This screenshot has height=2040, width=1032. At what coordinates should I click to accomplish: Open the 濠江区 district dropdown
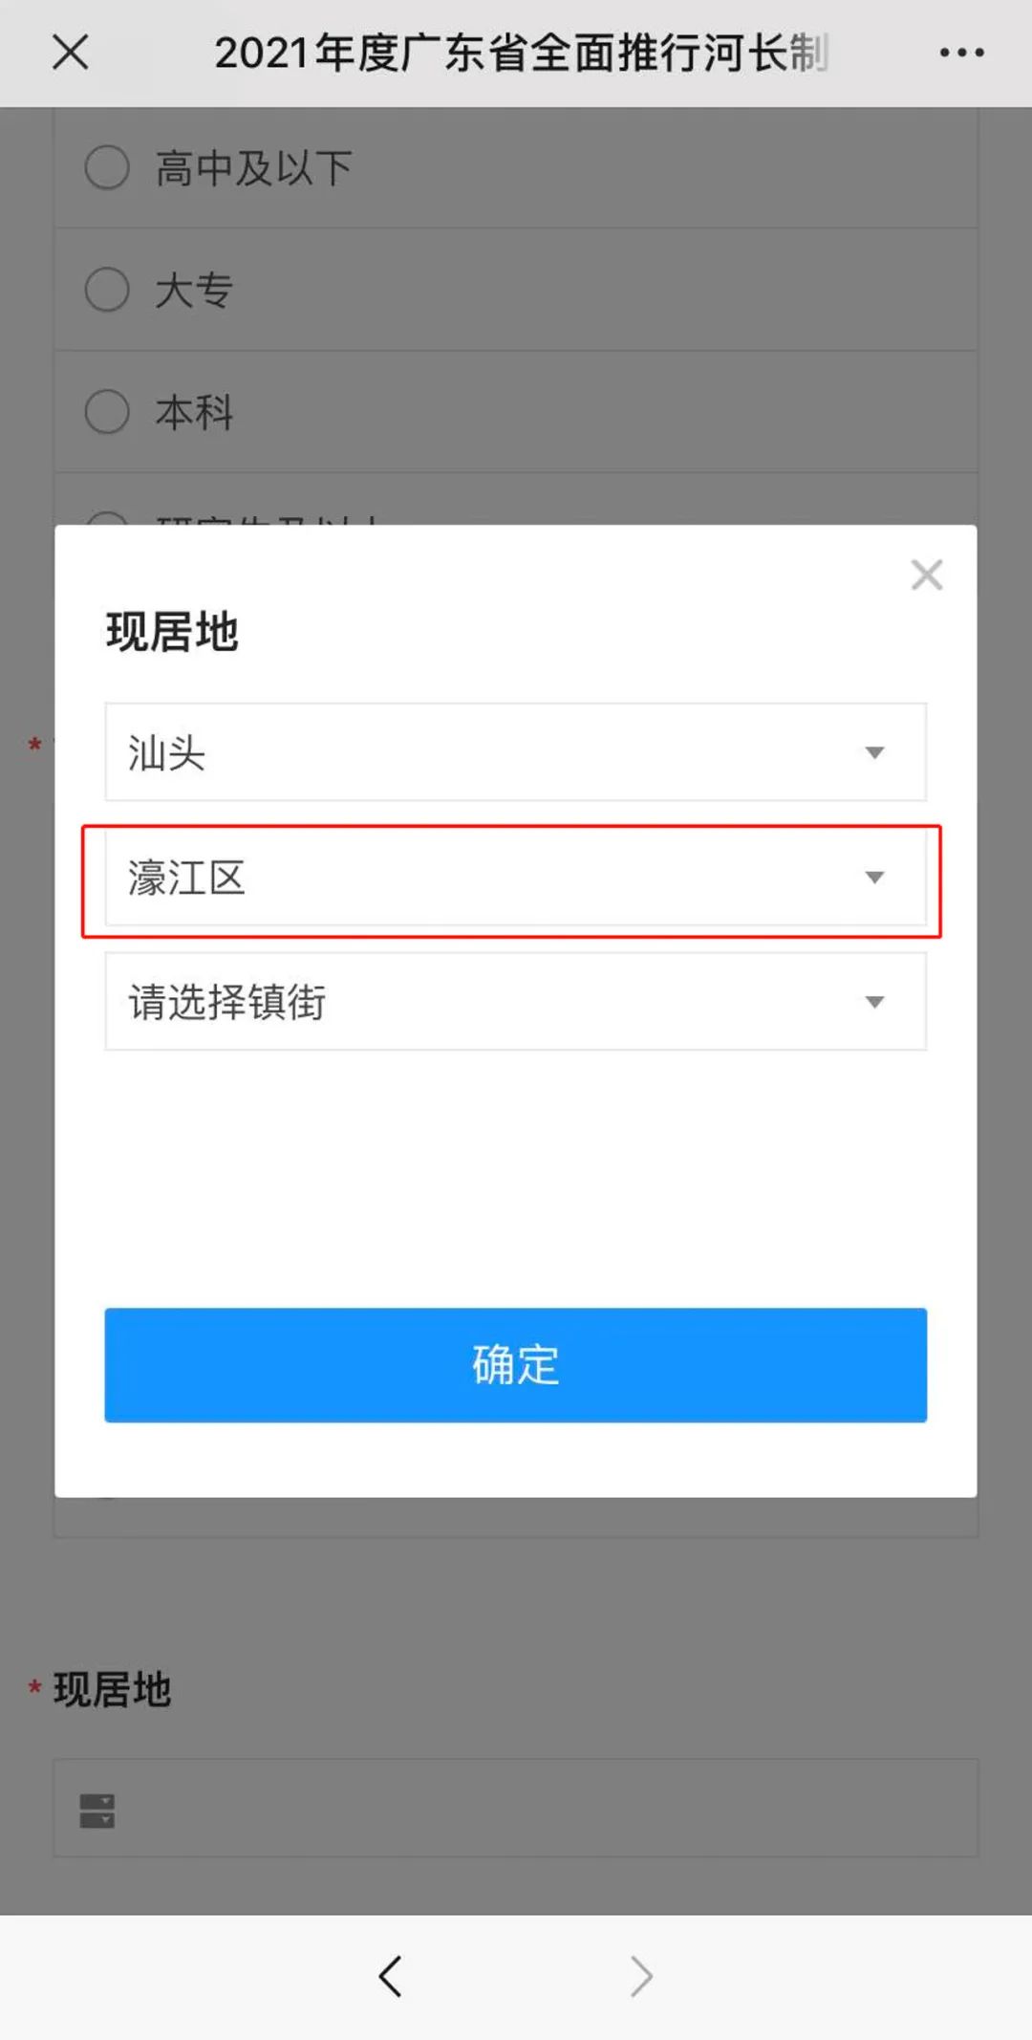click(x=516, y=877)
